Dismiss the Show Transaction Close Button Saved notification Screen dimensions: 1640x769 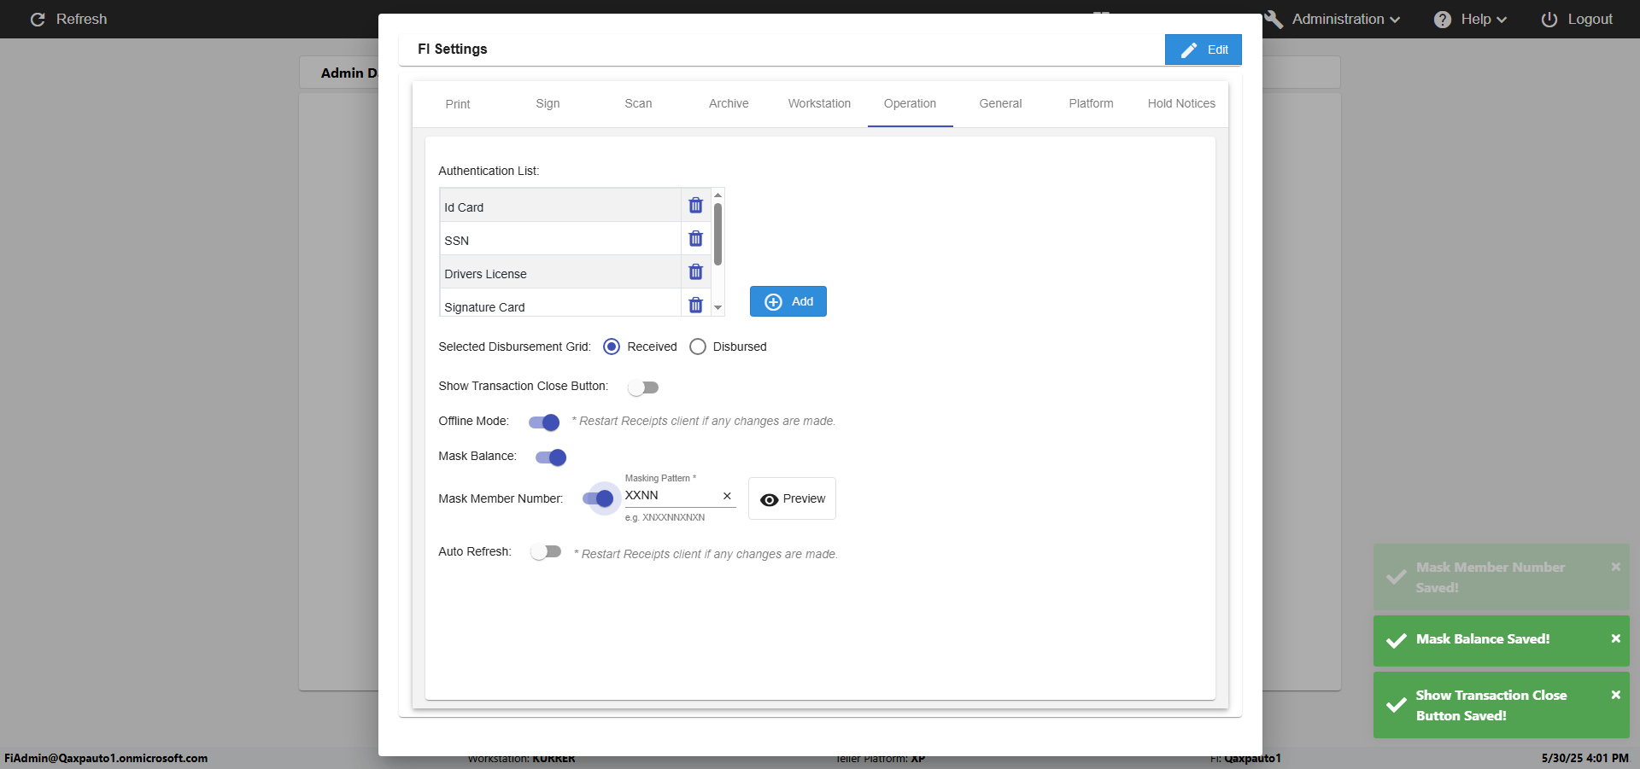(x=1615, y=695)
